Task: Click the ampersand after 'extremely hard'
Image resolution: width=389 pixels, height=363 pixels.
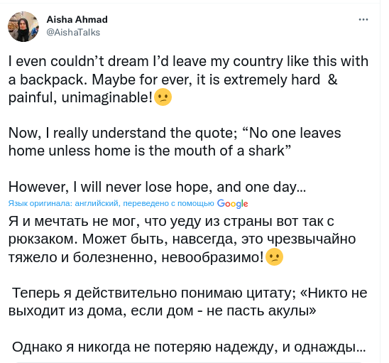Action: (x=332, y=80)
